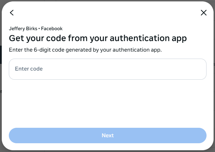Click the word "Next" on the bottom button

(108, 135)
